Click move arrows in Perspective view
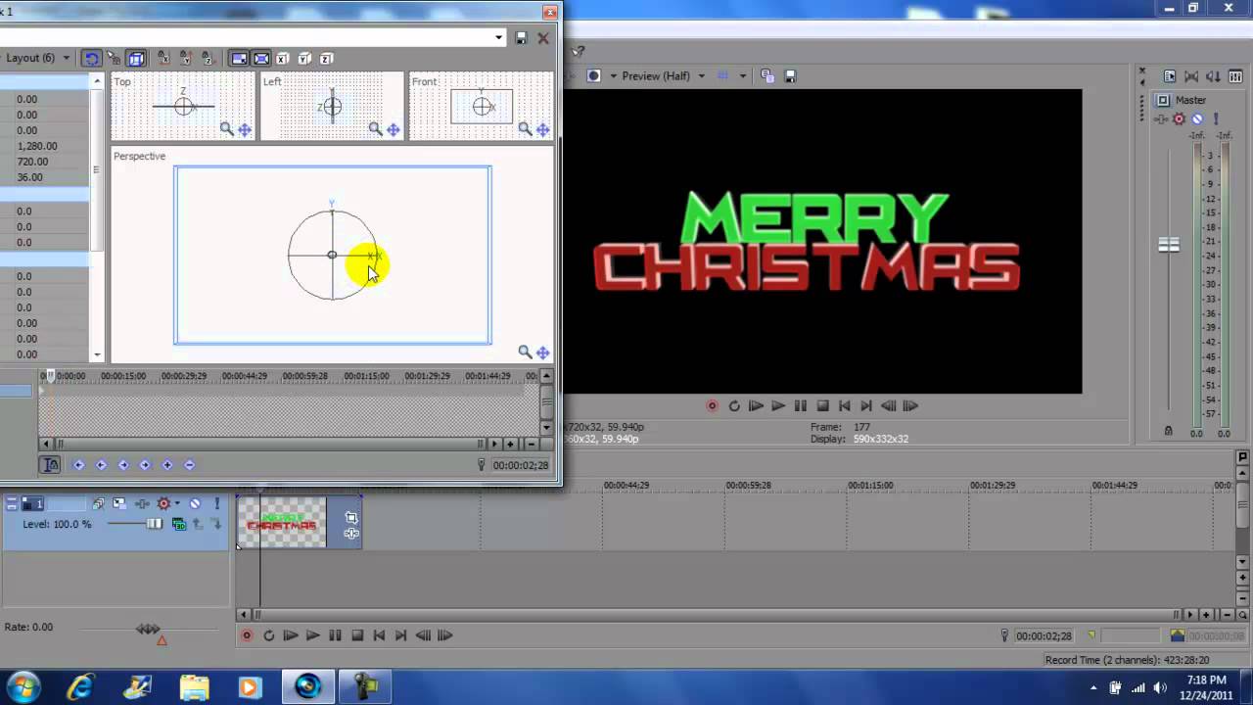Screen dimensions: 1253x705 pyautogui.click(x=542, y=352)
